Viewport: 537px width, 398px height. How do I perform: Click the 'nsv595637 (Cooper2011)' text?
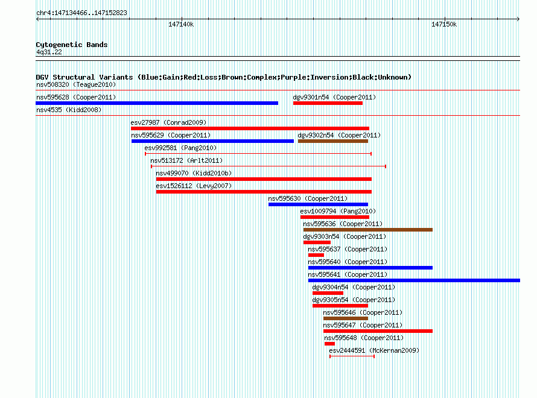348,249
